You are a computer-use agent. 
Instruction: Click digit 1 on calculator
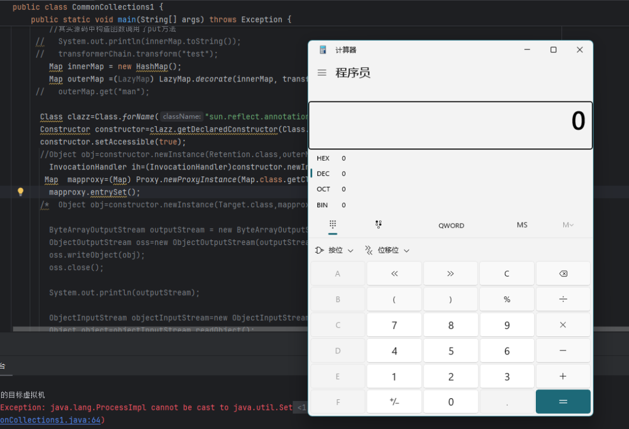coord(394,376)
